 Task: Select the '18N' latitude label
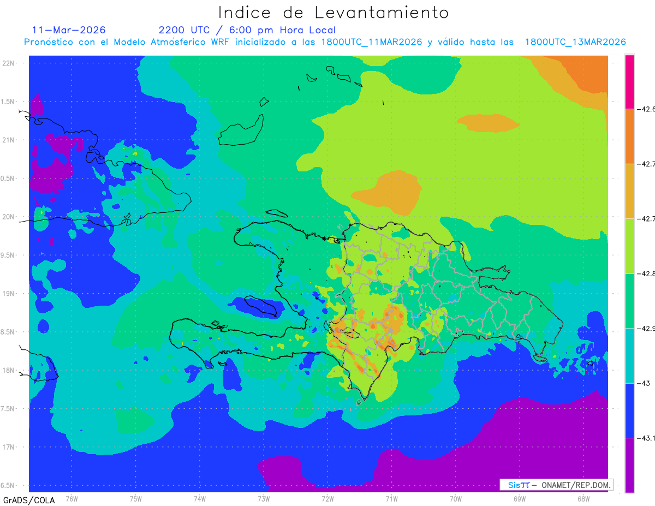click(x=8, y=370)
